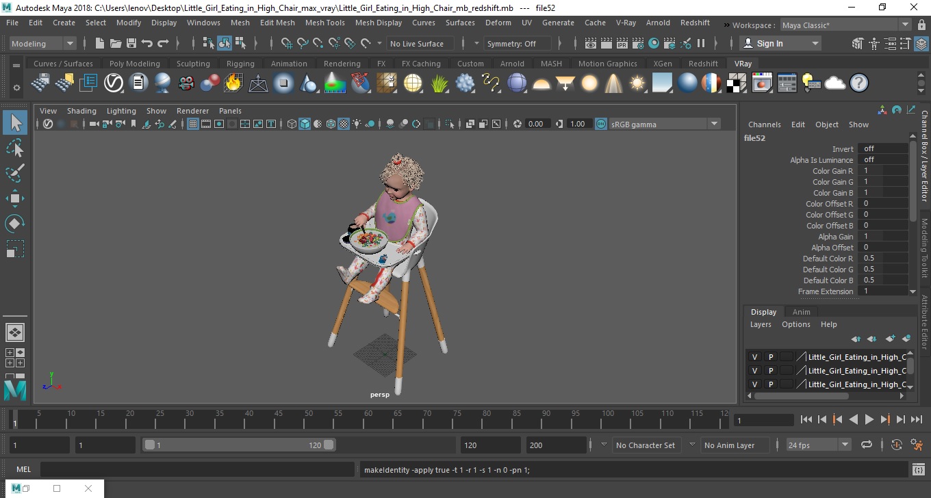The height and width of the screenshot is (498, 931).
Task: Open the Hypershade teal circle icon
Action: [654, 43]
